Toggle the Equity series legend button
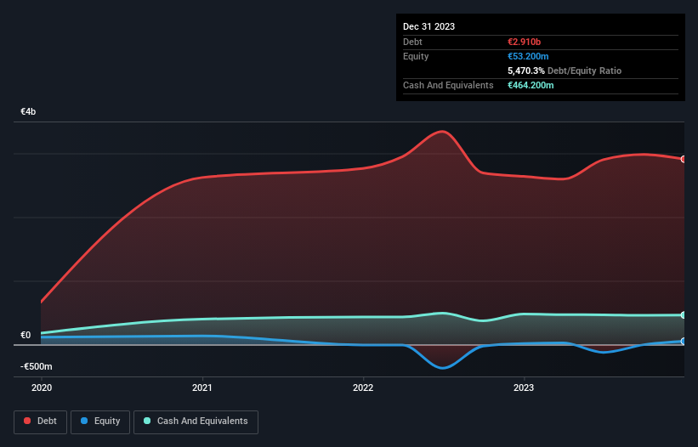This screenshot has height=447, width=698. tap(100, 422)
